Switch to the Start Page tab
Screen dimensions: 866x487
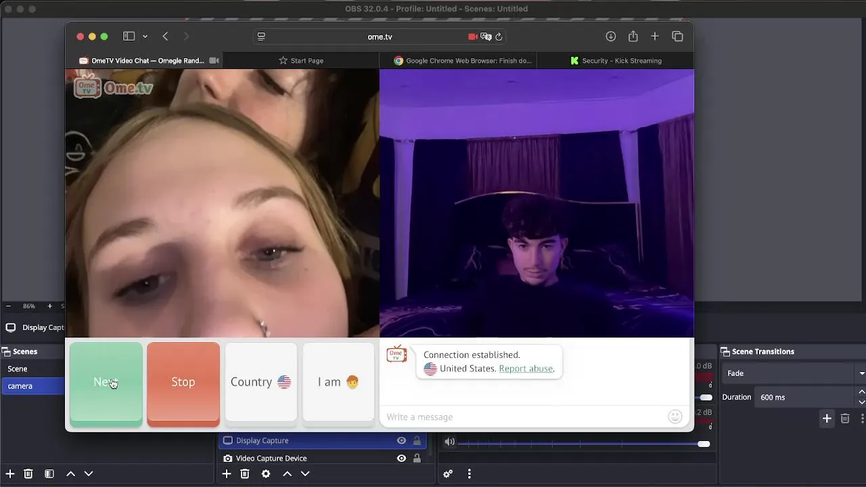click(300, 60)
